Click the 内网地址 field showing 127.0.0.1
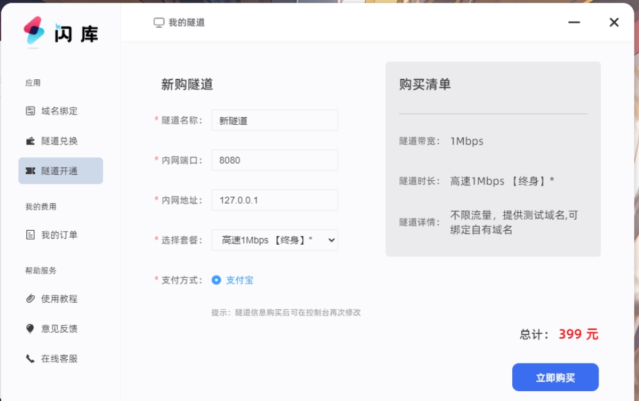This screenshot has height=401, width=639. coord(274,200)
